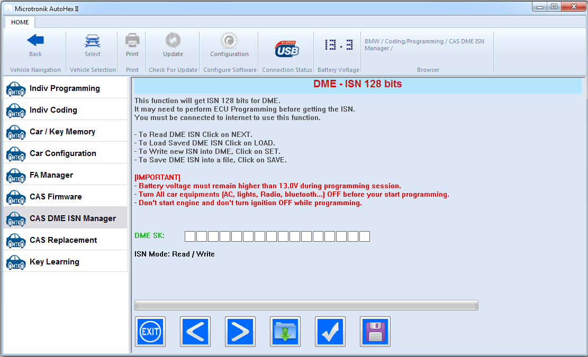Check for updates with Update icon

point(173,40)
